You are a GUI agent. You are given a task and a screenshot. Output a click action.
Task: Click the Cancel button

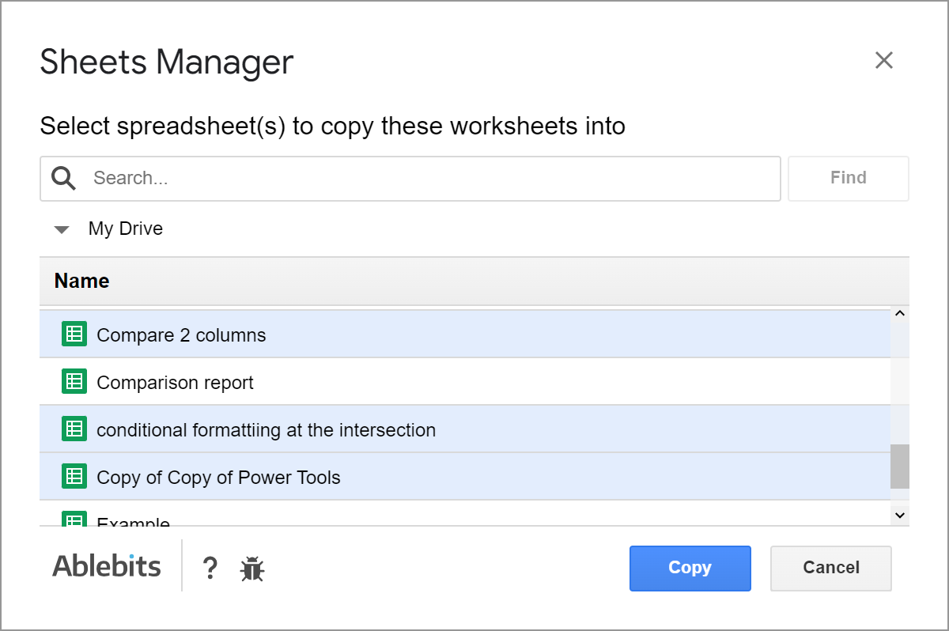click(x=831, y=568)
